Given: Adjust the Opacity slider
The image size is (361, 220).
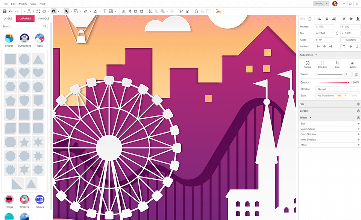Looking at the screenshot, I should (334, 82).
